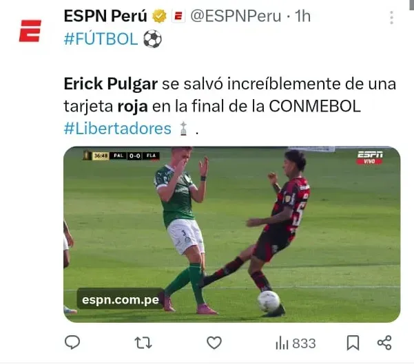
Task: Click the ESPN VIVO logo in video
Action: pos(370,158)
